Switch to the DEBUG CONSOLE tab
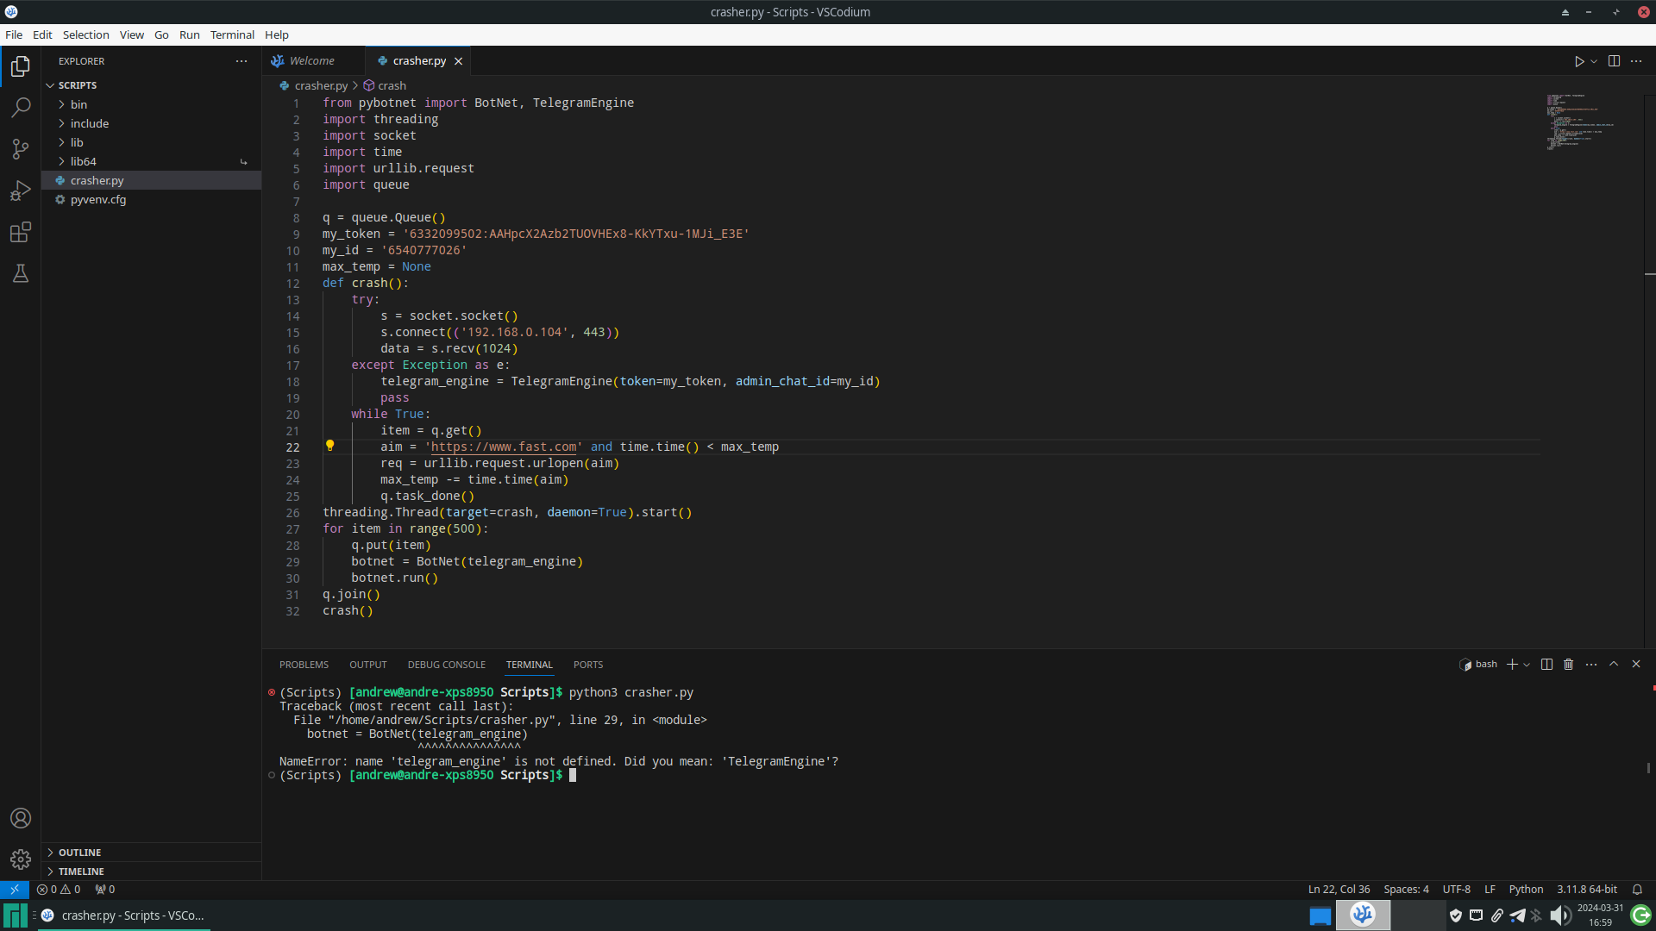 (x=446, y=665)
